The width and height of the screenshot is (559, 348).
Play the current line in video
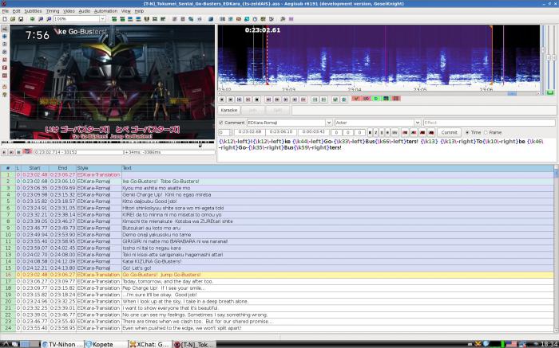(x=11, y=152)
